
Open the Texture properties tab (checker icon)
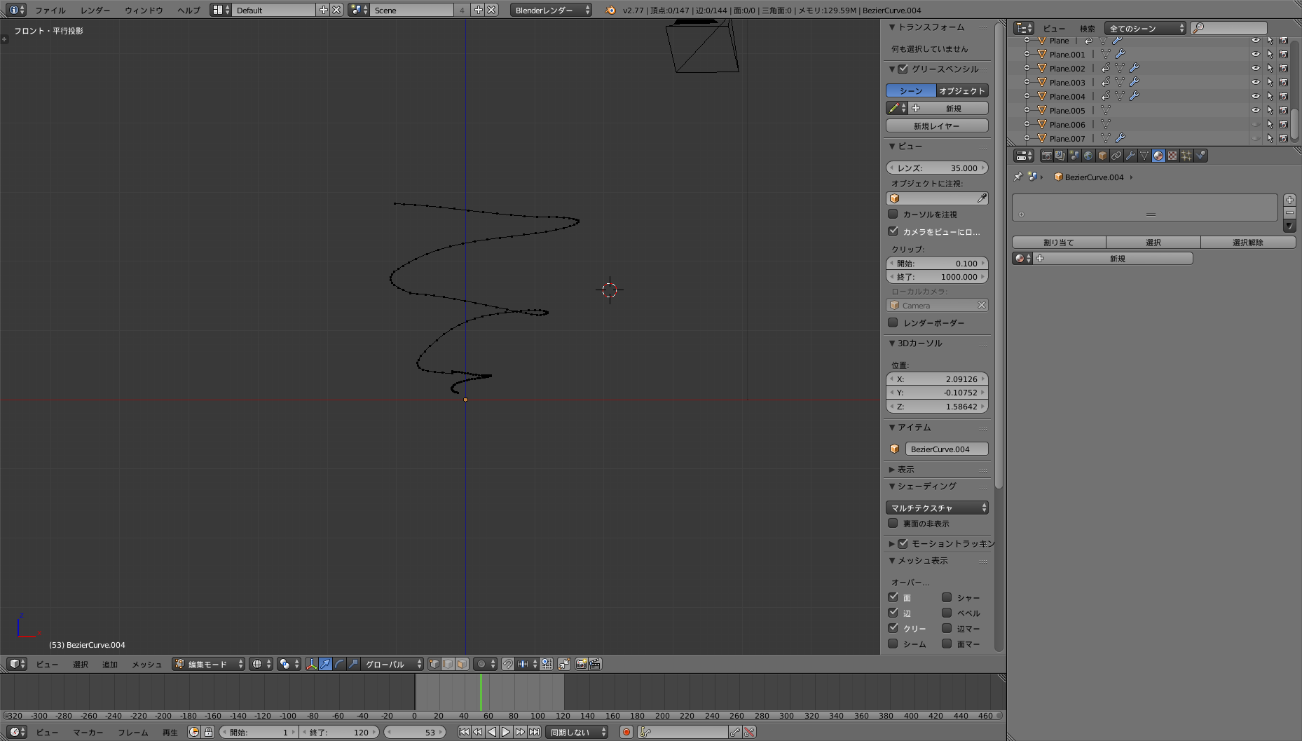[1172, 156]
